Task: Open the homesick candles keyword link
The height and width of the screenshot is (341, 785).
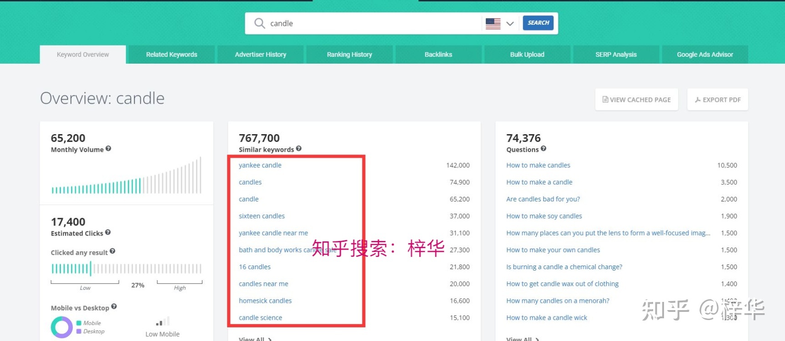Action: tap(265, 301)
